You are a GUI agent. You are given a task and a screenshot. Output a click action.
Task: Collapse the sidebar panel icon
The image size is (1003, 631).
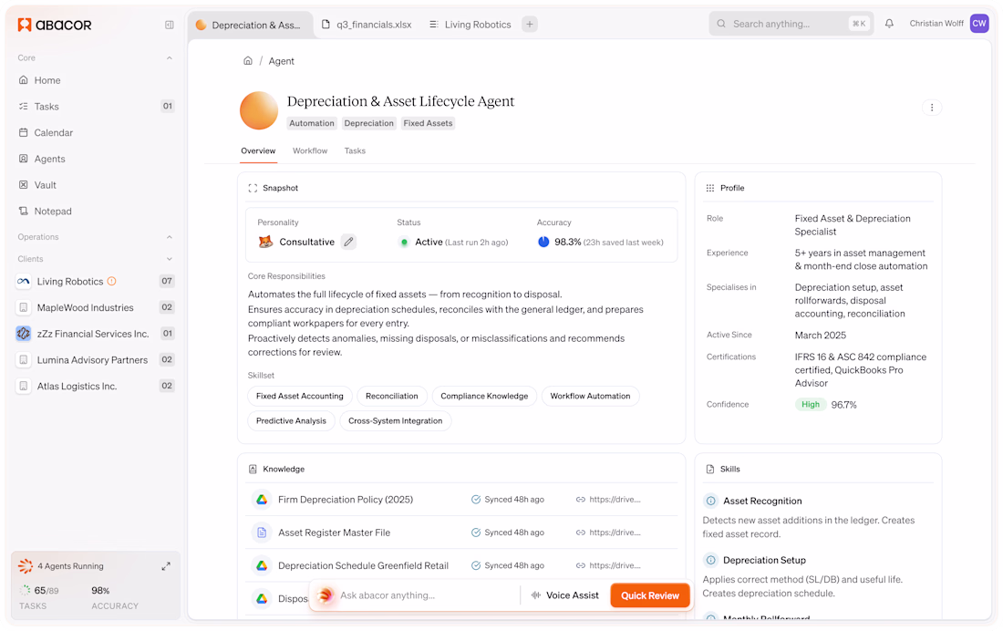click(x=170, y=25)
